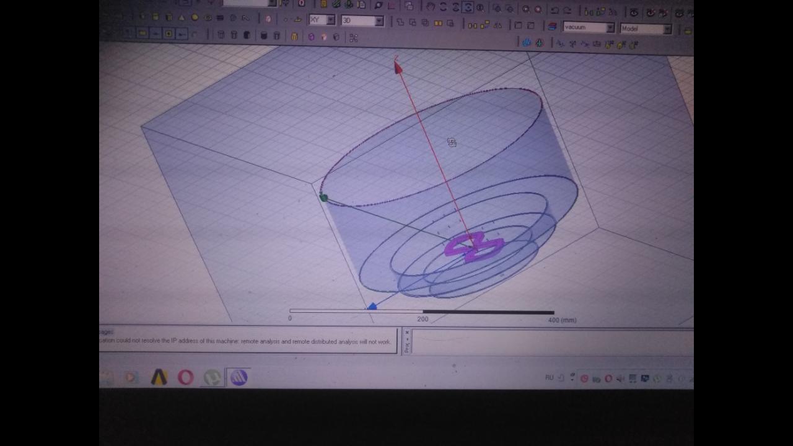The width and height of the screenshot is (793, 446).
Task: Select the green vertex point on cylinder
Action: (x=323, y=198)
